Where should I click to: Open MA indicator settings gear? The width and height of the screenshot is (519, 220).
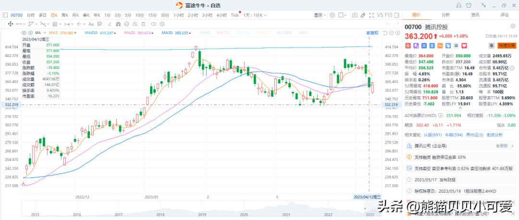tap(24, 33)
